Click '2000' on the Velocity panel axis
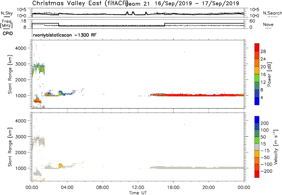The width and height of the screenshot is (282, 195). [21, 152]
